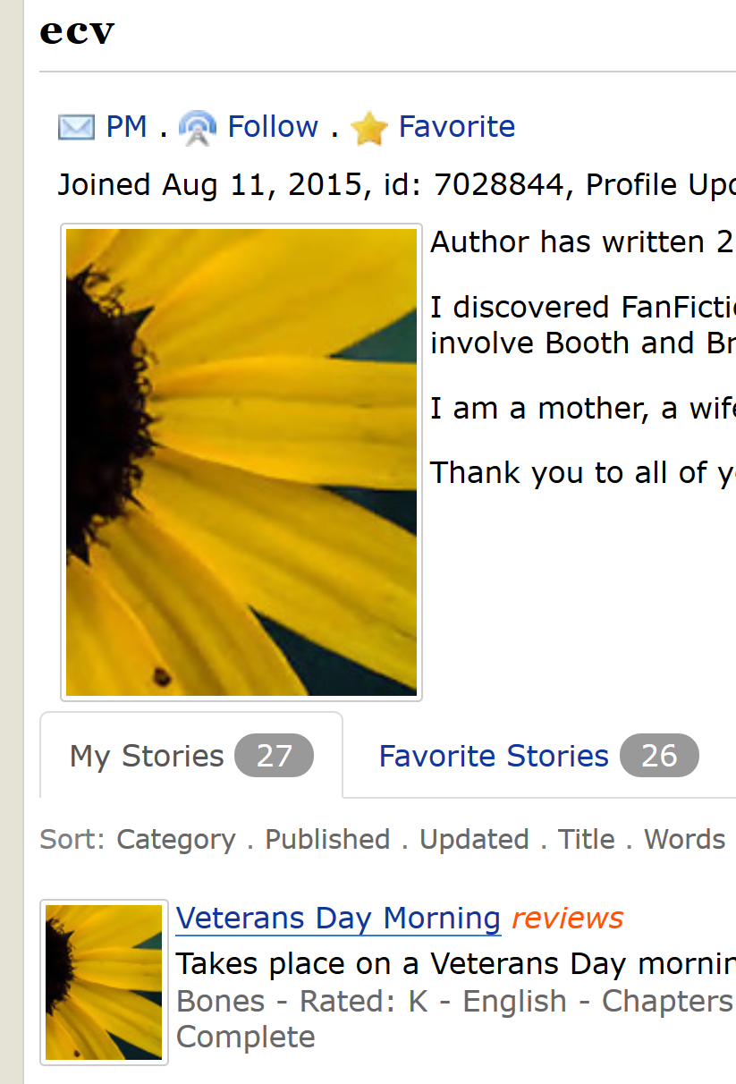
Task: Sort stories by Words
Action: pos(684,840)
